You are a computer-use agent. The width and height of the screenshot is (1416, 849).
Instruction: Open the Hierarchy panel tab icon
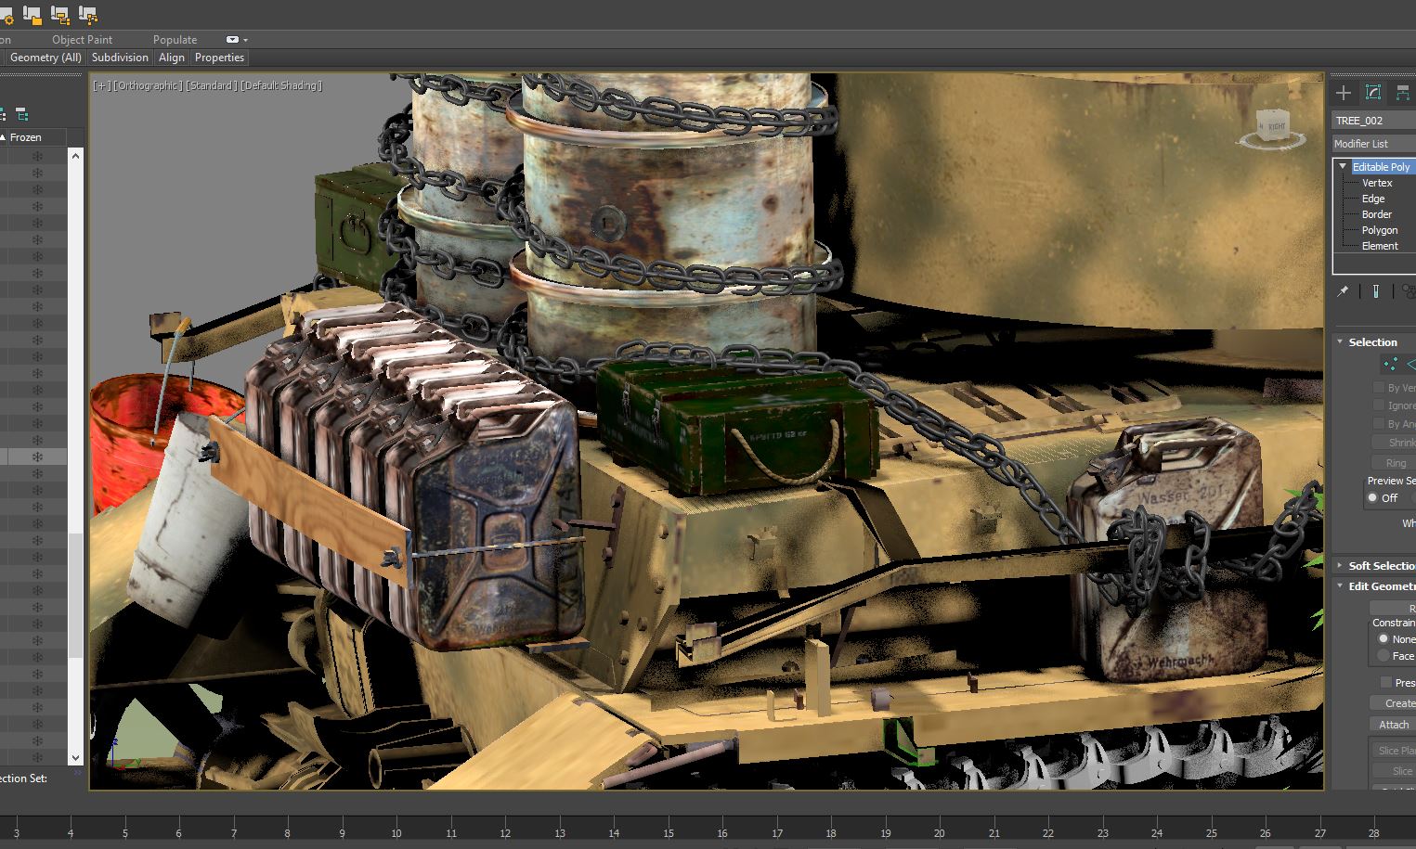point(1403,93)
